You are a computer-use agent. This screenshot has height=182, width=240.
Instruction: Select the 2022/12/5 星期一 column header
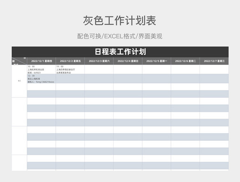(x=157, y=61)
